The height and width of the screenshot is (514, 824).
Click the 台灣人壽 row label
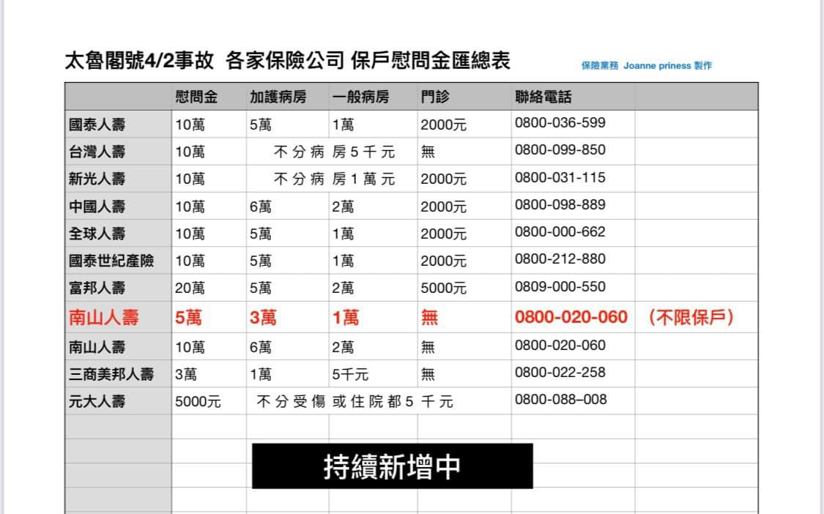tap(97, 152)
